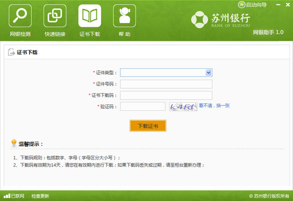The image size is (293, 201).
Task: Open the 快速链接 linked-squares icon
Action: pos(55,16)
